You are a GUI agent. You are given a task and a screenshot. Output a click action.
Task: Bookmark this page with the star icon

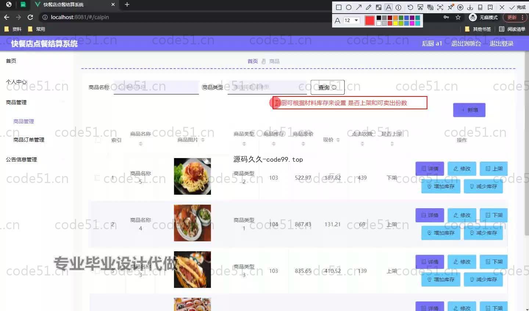point(458,17)
